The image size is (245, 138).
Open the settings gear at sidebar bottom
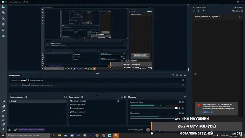click(x=3, y=129)
